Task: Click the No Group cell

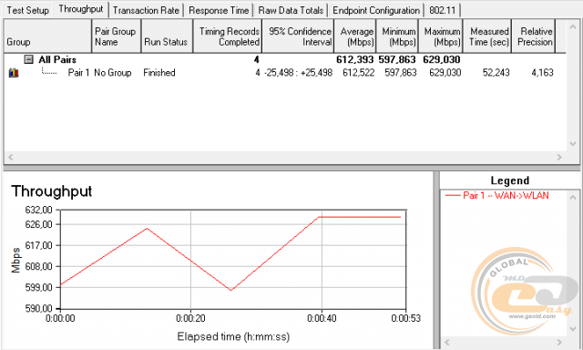Action: pos(113,73)
